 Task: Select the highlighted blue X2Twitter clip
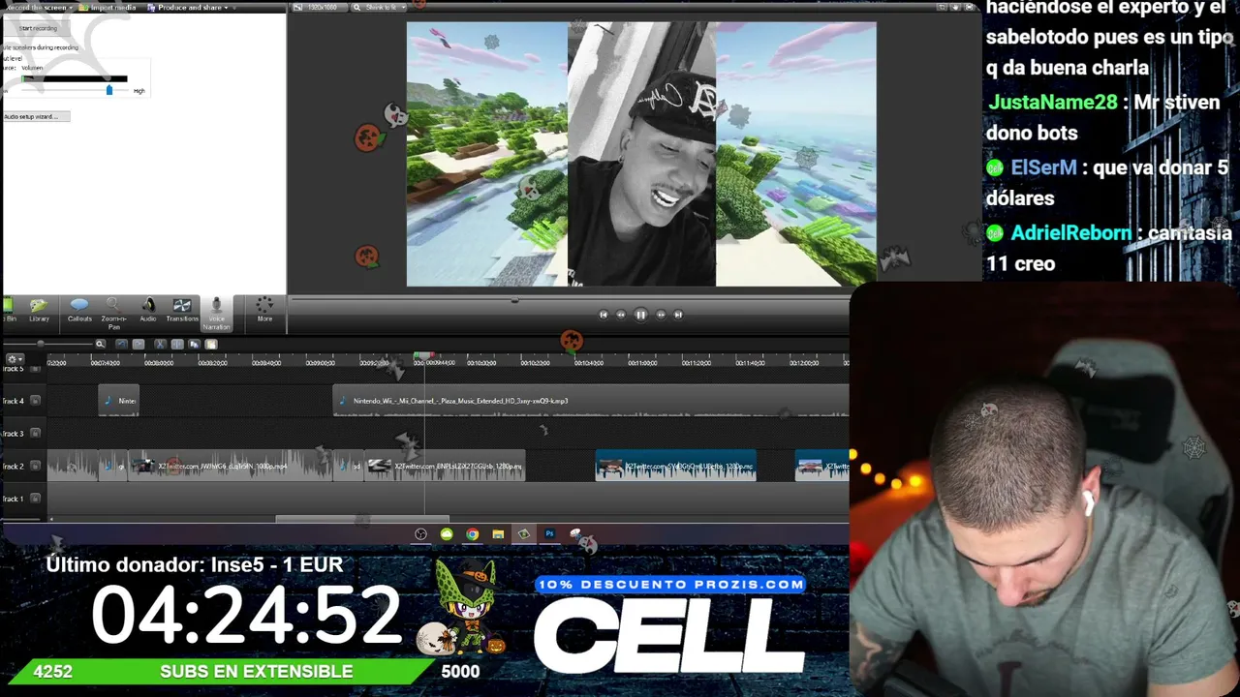(x=675, y=467)
